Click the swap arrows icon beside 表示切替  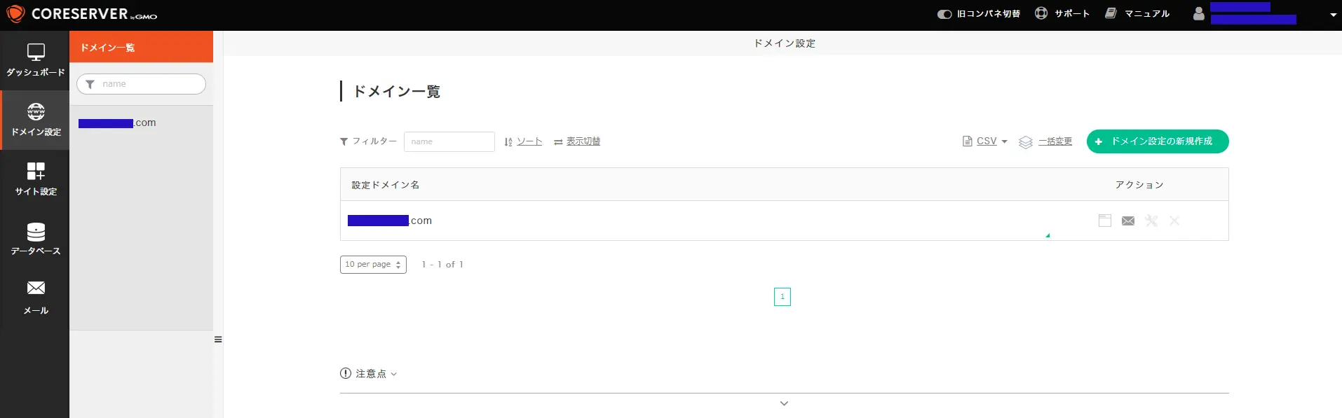pos(558,142)
